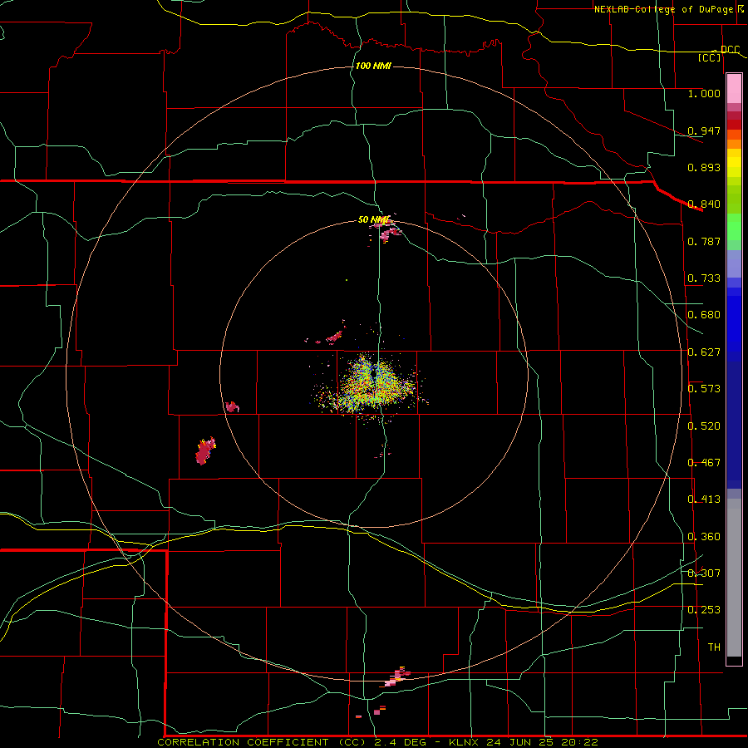Screen dimensions: 748x748
Task: Click the 50 NMI range ring label
Action: (x=373, y=219)
